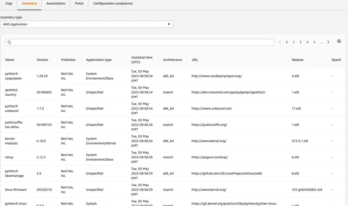This screenshot has height=206, width=348.
Task: Select kernel-modules name cell
Action: point(11,141)
